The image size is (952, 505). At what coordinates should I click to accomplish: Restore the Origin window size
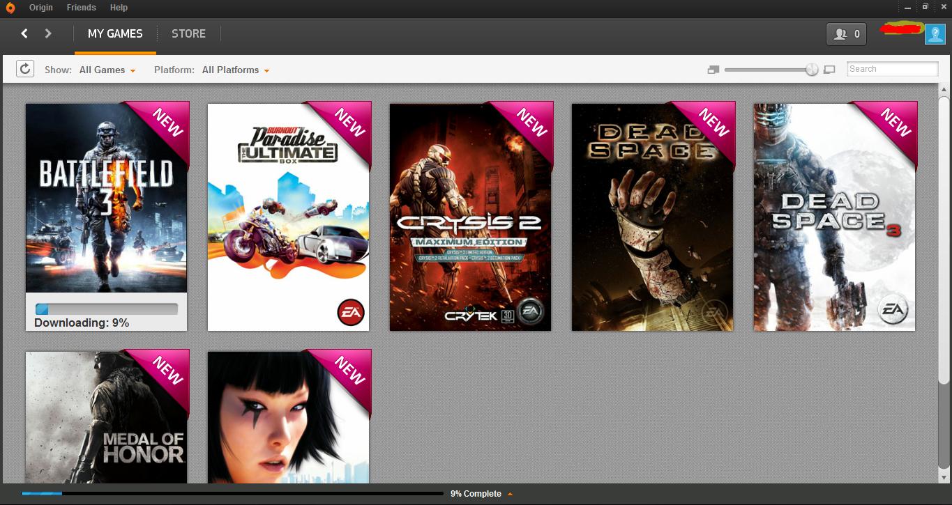[925, 7]
